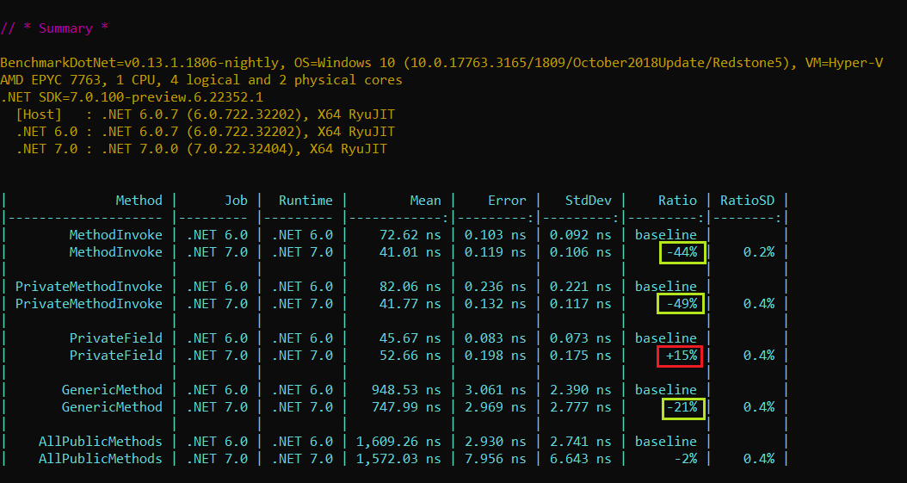Image resolution: width=907 pixels, height=483 pixels.
Task: Click the StdDev value '0.175 ns'
Action: coord(581,356)
